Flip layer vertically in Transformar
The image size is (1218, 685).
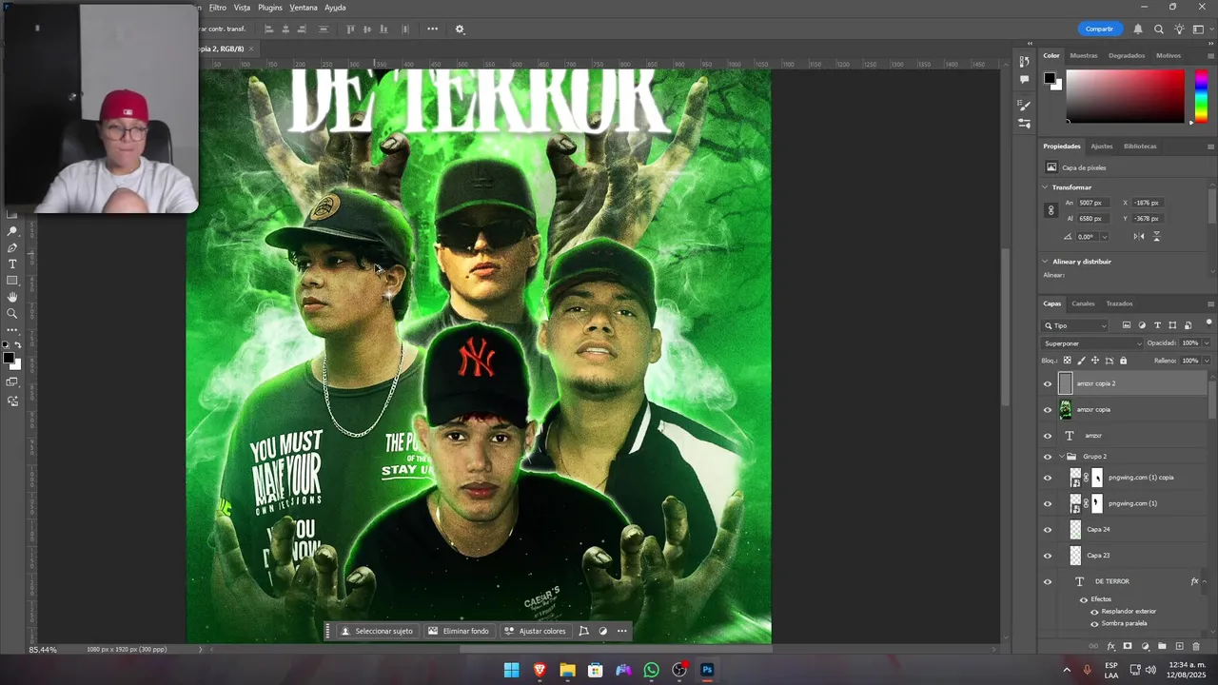pos(1156,236)
